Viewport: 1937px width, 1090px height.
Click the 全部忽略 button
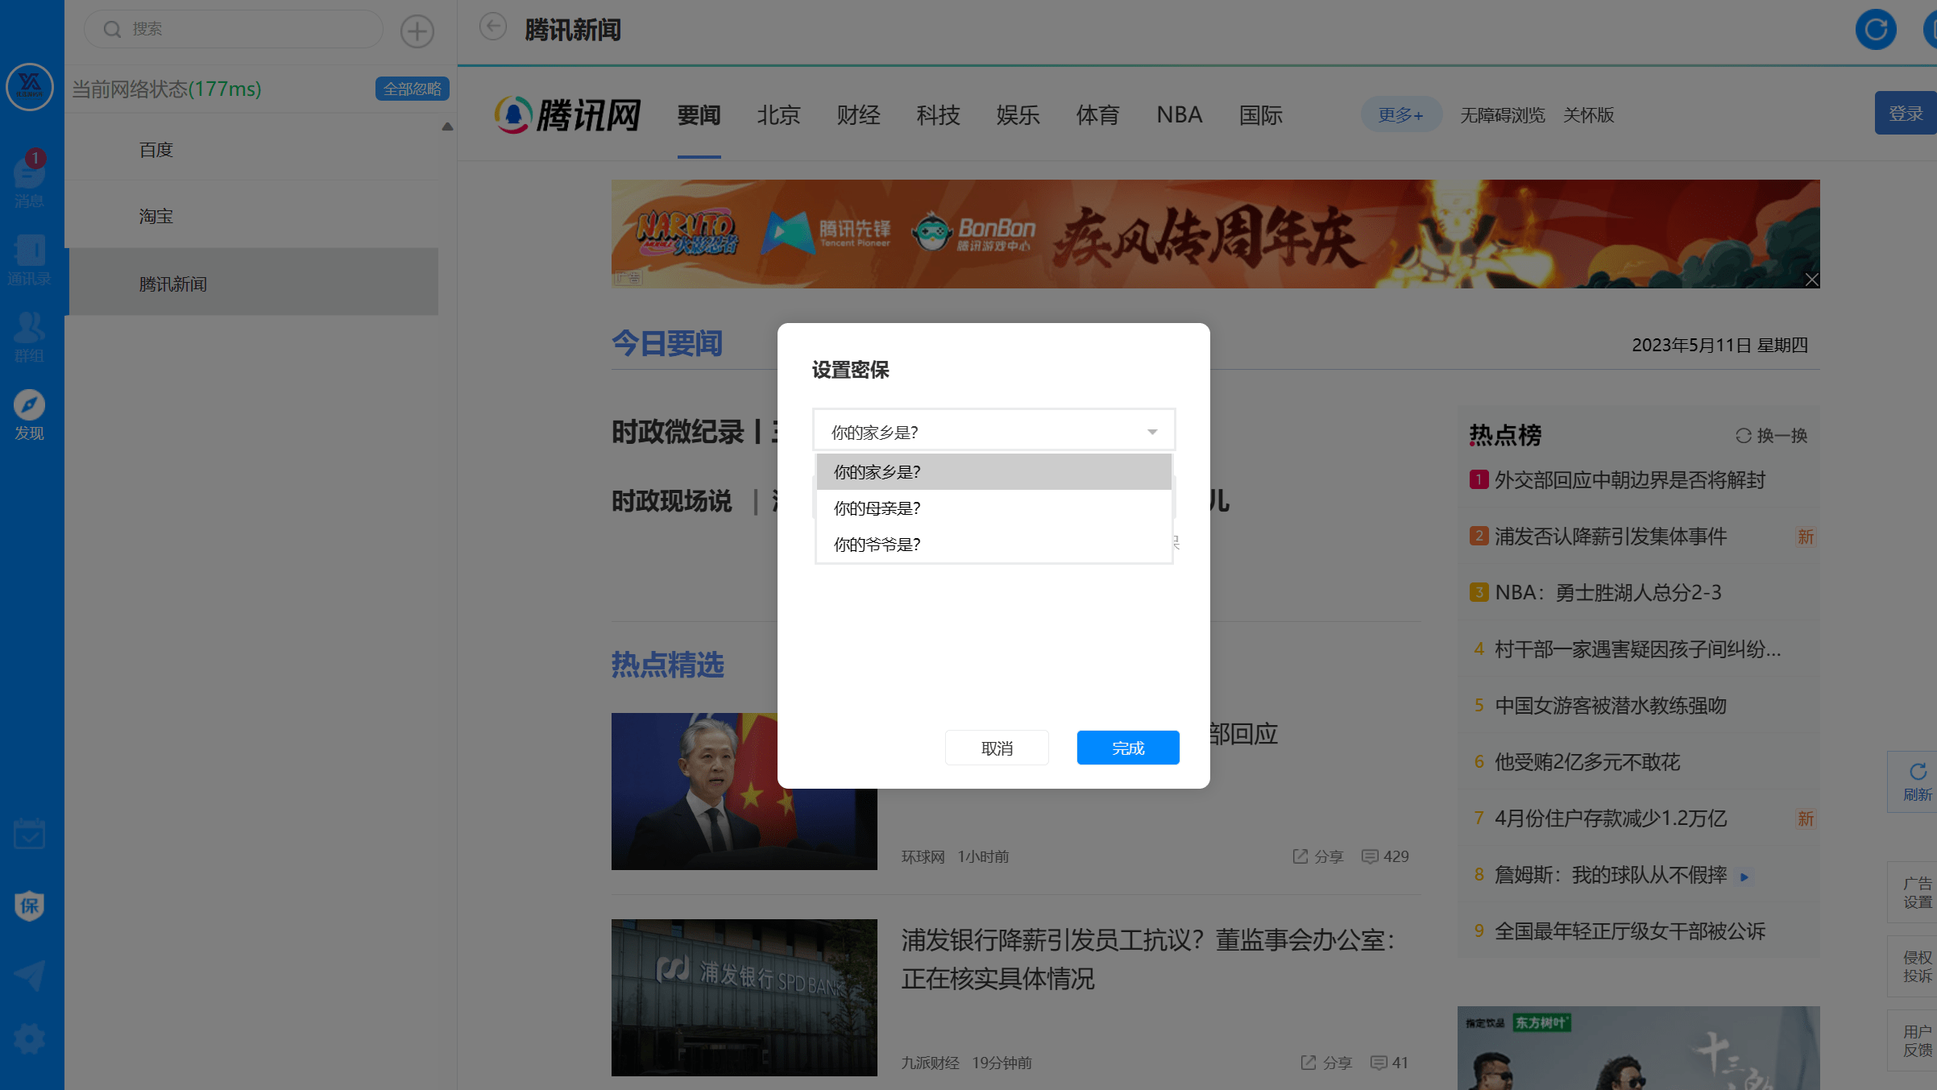click(x=413, y=89)
